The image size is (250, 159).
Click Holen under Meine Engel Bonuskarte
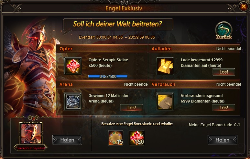coord(223,140)
